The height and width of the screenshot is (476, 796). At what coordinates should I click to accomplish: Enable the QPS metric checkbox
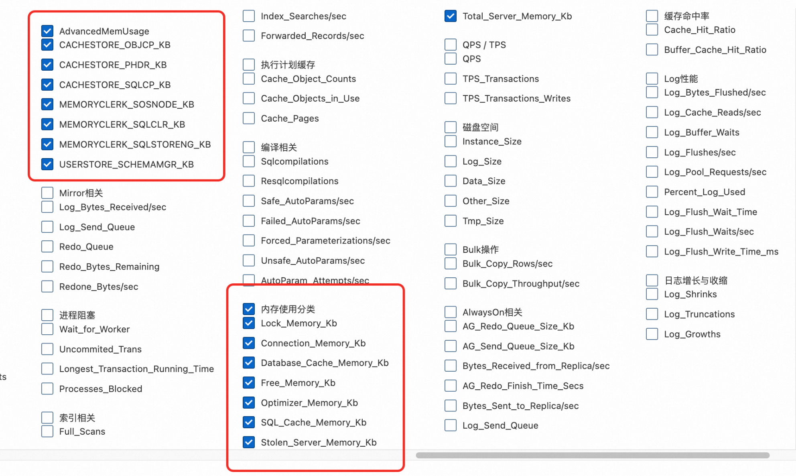click(451, 59)
